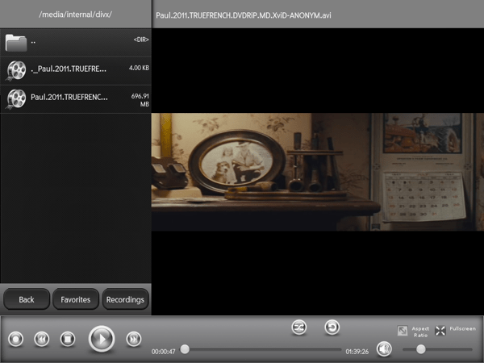Click the <DIR> label

point(141,40)
